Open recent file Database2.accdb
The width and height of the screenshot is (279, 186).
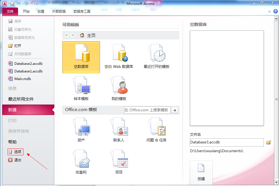click(25, 63)
